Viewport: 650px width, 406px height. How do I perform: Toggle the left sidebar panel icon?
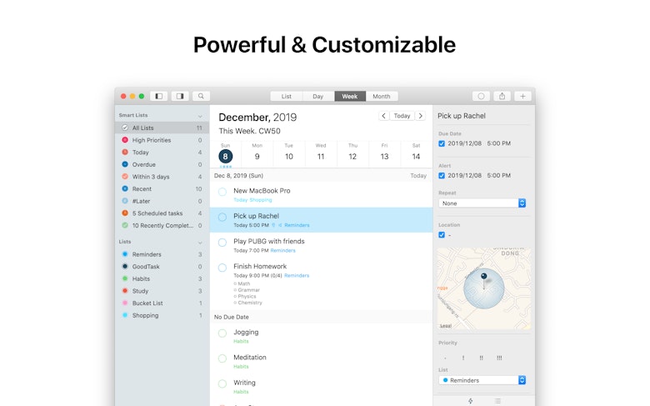coord(158,96)
